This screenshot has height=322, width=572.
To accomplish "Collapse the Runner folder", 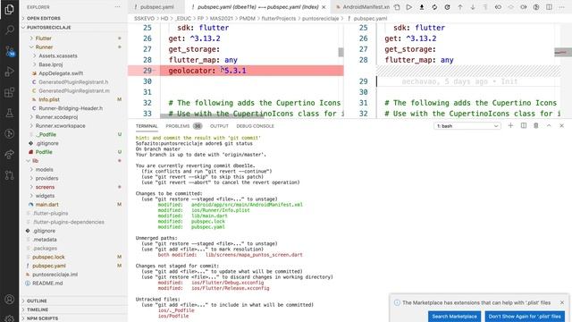I will click(44, 47).
